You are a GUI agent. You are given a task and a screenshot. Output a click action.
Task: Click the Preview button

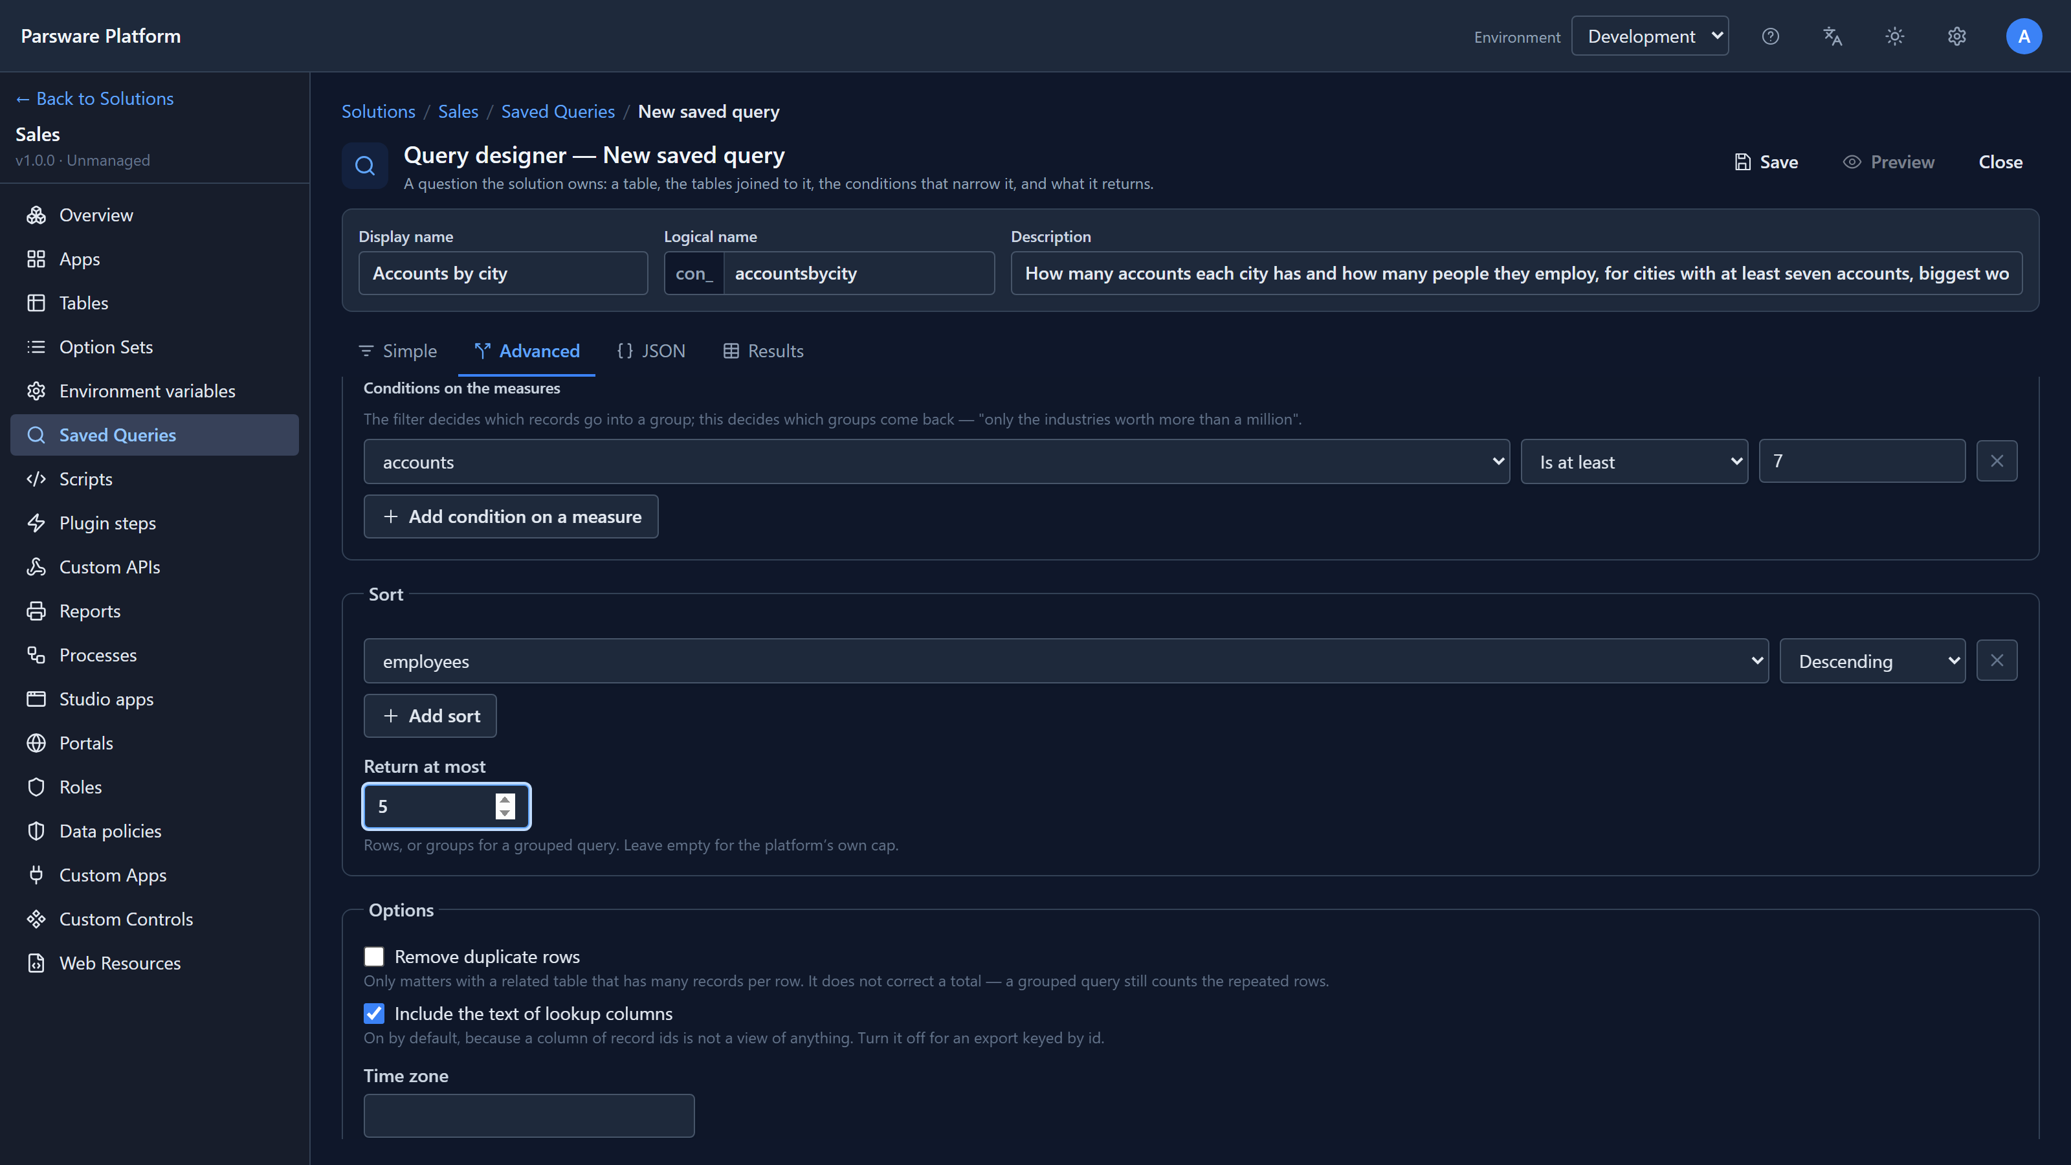click(x=1888, y=162)
